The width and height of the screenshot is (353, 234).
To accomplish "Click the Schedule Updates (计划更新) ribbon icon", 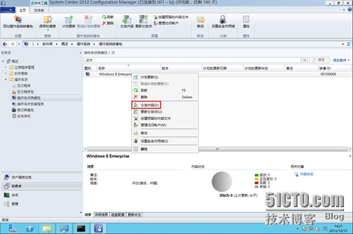I will pyautogui.click(x=69, y=20).
